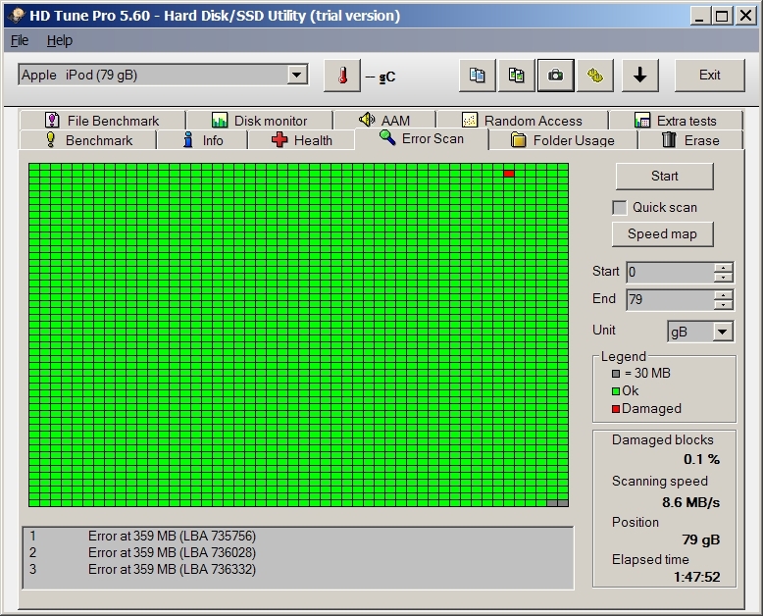This screenshot has width=763, height=616.
Task: Click the Speed map button
Action: click(663, 234)
